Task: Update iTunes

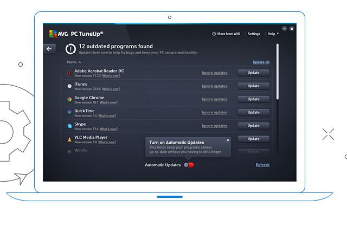Action: 253,86
